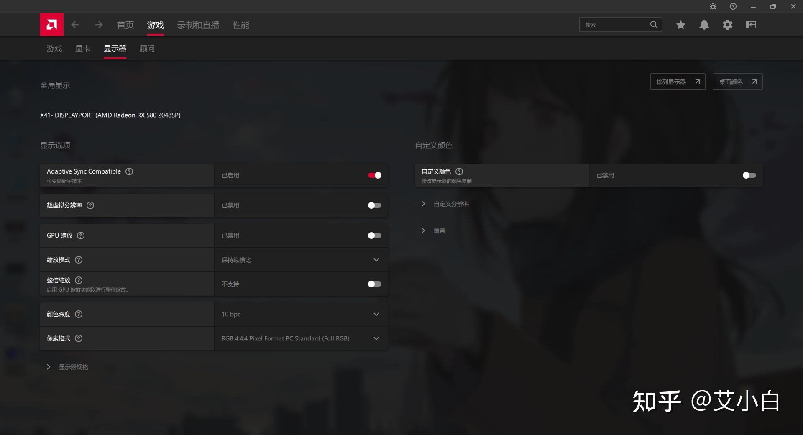Show help for 自定义颜色
This screenshot has height=435, width=803.
459,171
